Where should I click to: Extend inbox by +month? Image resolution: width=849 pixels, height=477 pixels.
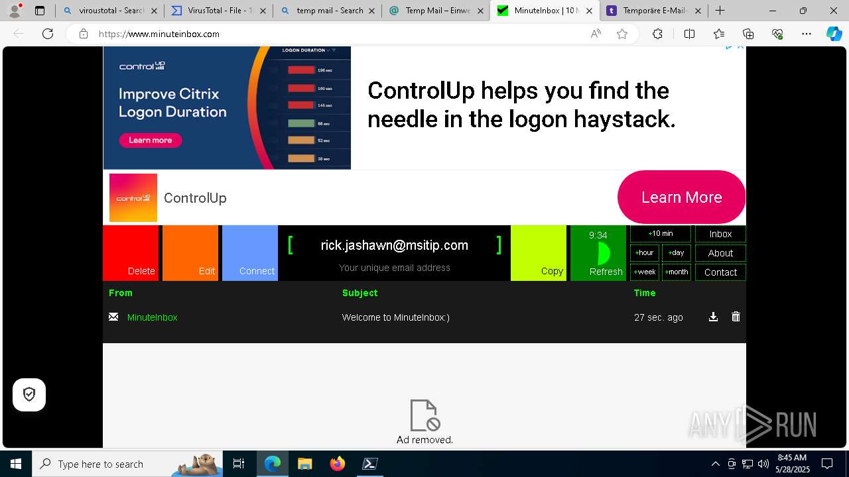point(677,272)
